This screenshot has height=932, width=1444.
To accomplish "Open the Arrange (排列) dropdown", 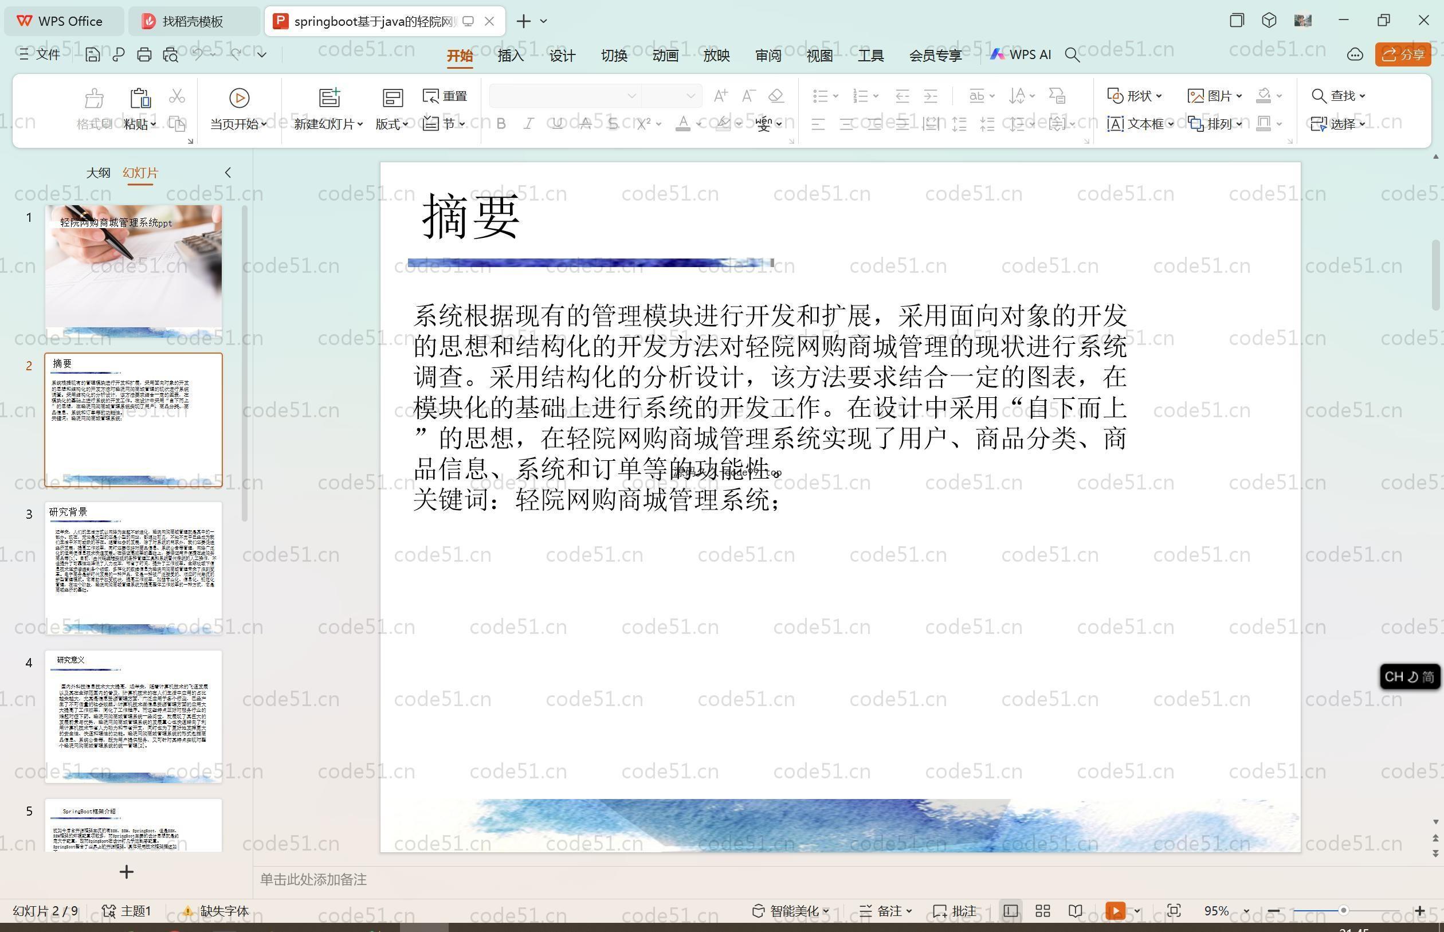I will click(x=1215, y=124).
